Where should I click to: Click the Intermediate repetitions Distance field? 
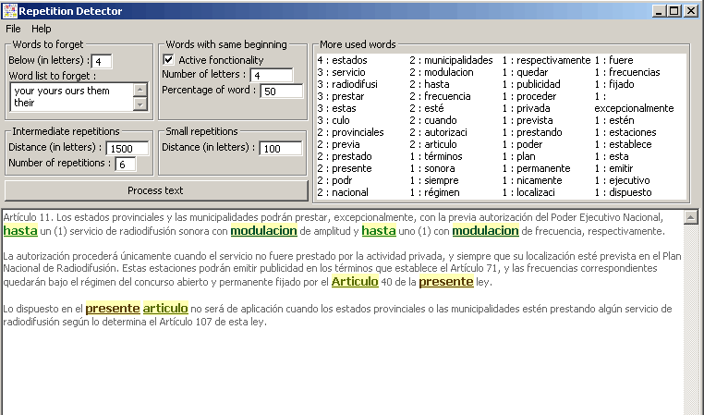click(x=127, y=148)
